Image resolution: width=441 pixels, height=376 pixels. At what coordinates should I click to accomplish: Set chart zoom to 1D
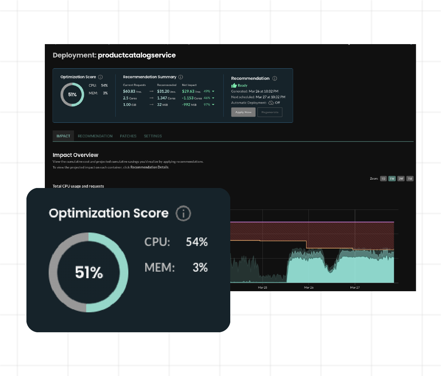coord(384,178)
